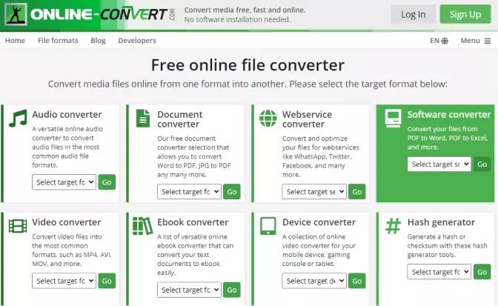Open Software converter target dropdown
Image resolution: width=498 pixels, height=306 pixels.
(439, 164)
